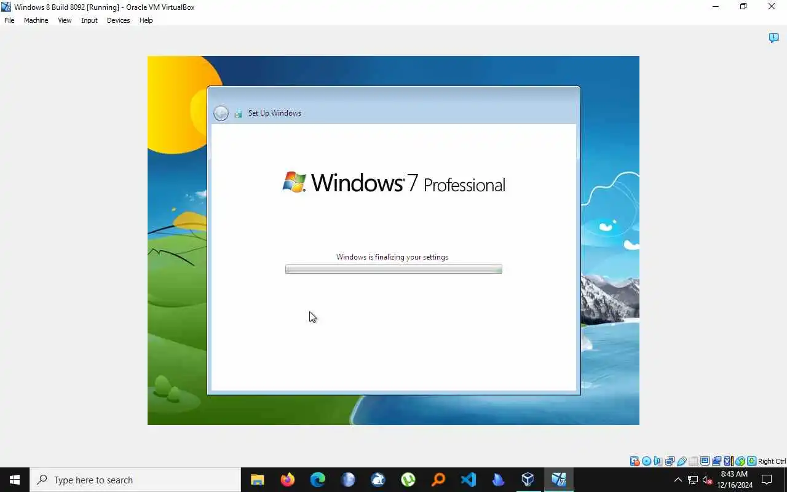Open the blue globe browser taskbar icon
The height and width of the screenshot is (492, 787).
click(x=347, y=480)
